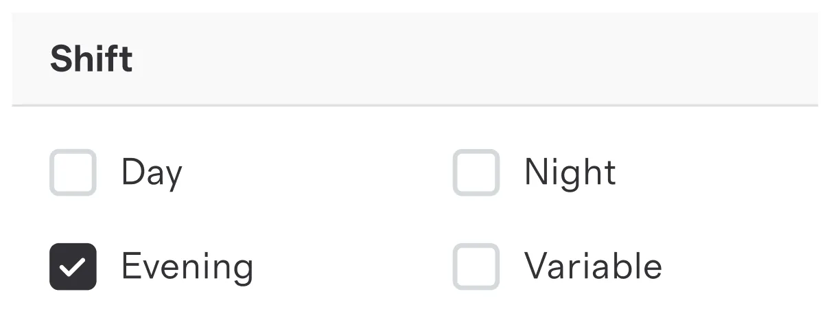Click the white checkmark icon beside Evening
The image size is (829, 327).
click(73, 267)
